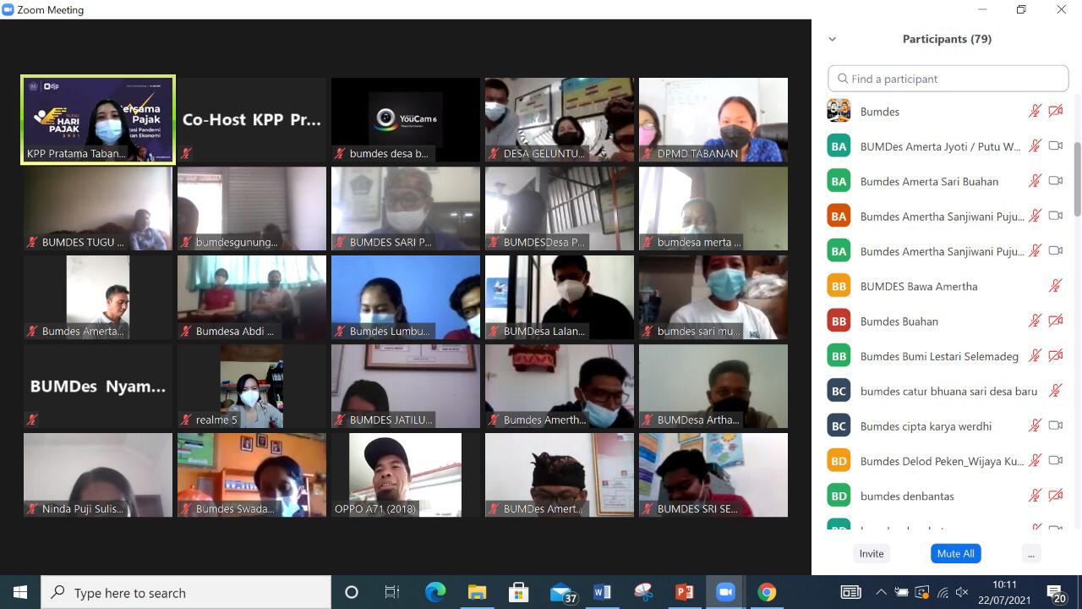Open Google Chrome from the taskbar
This screenshot has width=1082, height=609.
767,592
